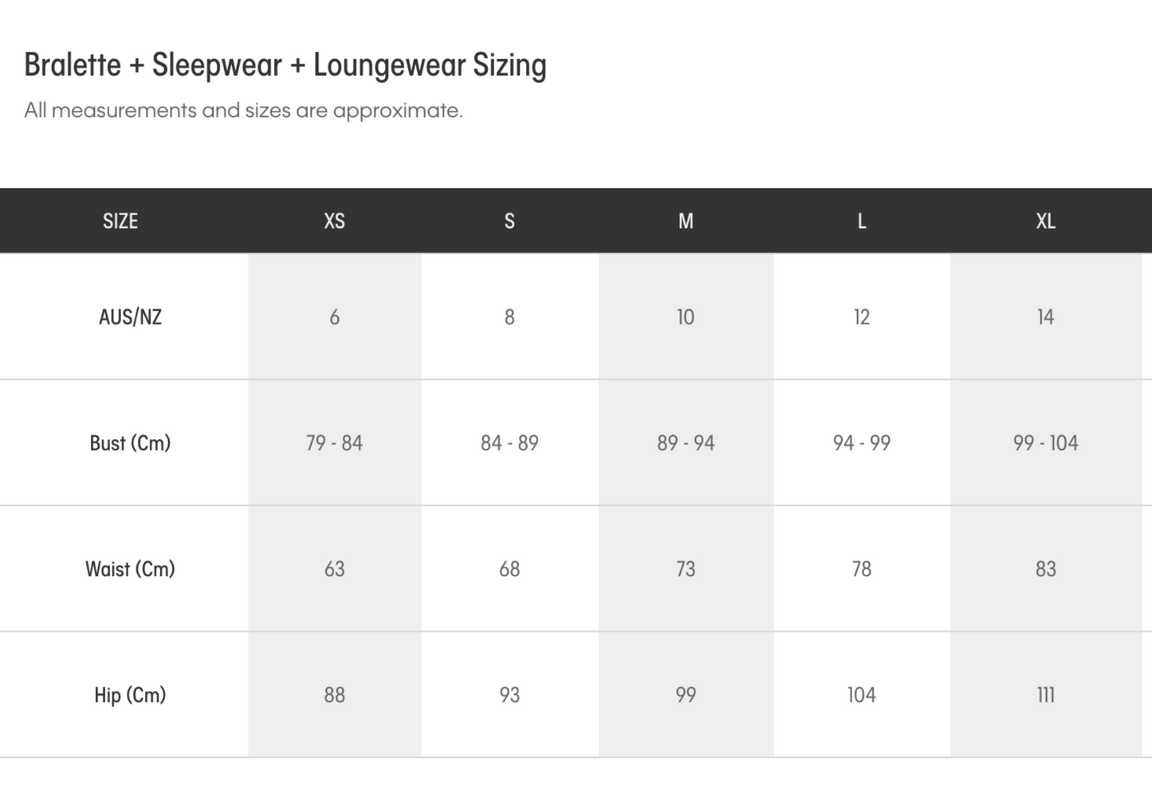
Task: Click the hip value 111
Action: tap(1045, 695)
